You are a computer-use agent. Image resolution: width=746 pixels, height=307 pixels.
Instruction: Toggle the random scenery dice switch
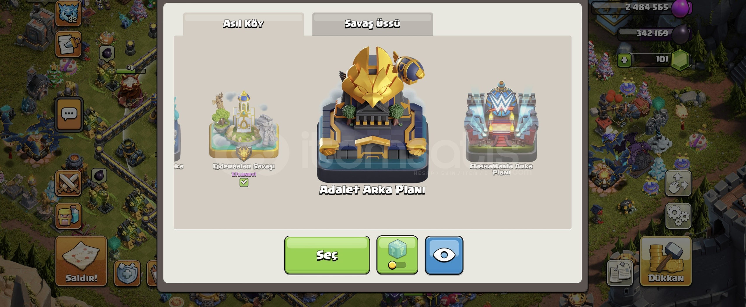[x=397, y=255]
